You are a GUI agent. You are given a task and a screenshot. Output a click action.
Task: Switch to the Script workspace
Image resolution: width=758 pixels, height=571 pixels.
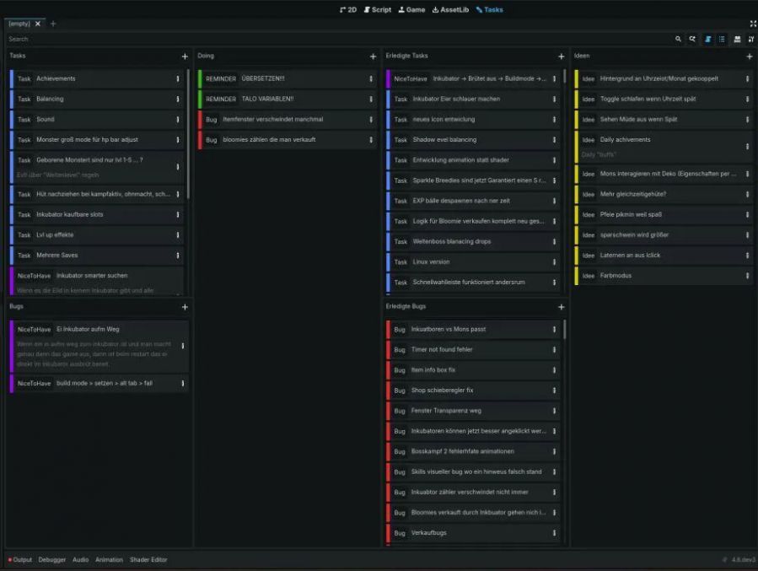click(x=377, y=9)
